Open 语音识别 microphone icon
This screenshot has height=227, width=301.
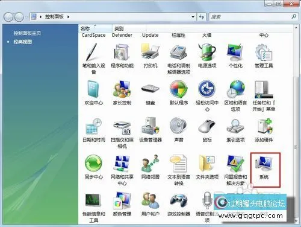(207, 200)
